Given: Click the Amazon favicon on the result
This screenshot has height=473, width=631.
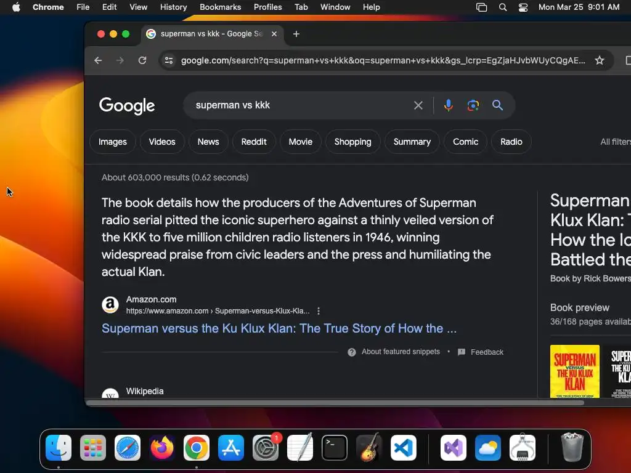Looking at the screenshot, I should point(110,305).
